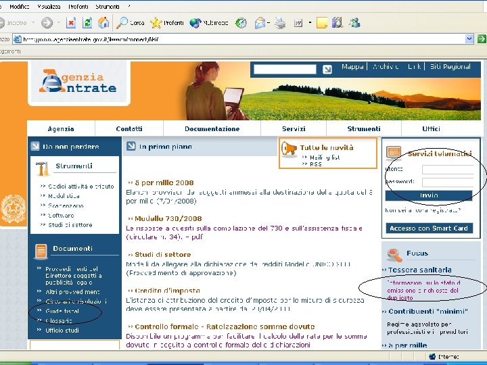Open the Tessera sanitaria focus link
This screenshot has width=487, height=365.
point(419,270)
